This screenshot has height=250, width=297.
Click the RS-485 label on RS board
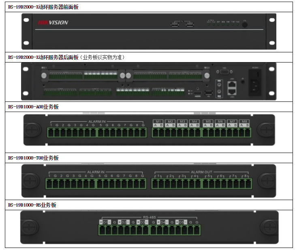[150, 217]
